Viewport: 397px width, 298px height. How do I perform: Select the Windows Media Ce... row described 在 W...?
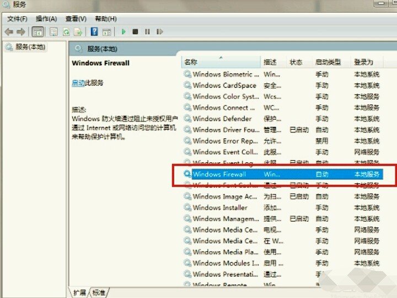[x=283, y=241]
